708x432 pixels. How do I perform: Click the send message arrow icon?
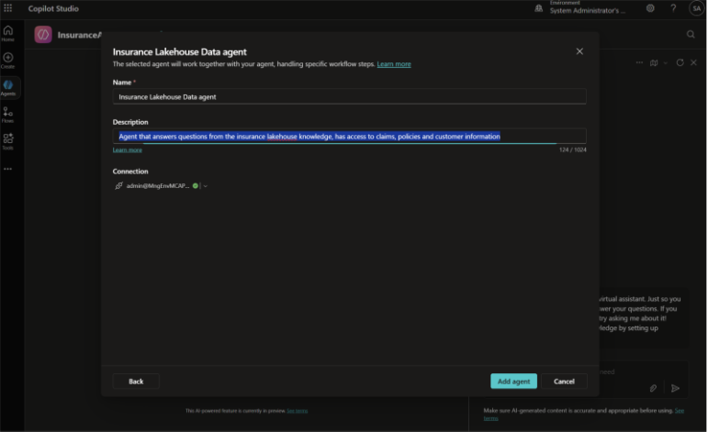pyautogui.click(x=675, y=388)
